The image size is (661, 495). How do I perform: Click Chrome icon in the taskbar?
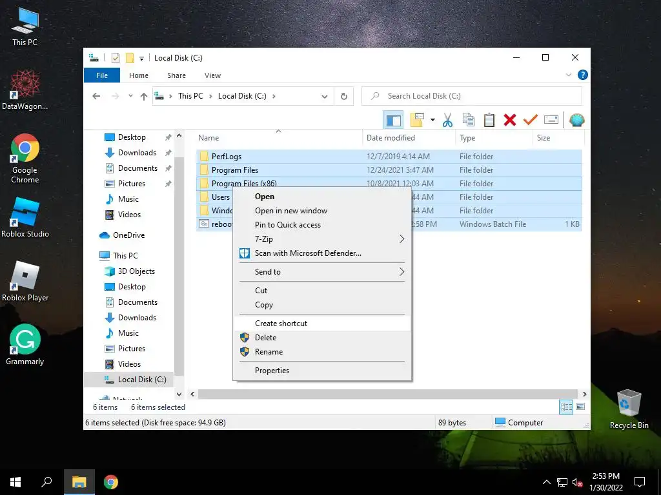pos(111,482)
